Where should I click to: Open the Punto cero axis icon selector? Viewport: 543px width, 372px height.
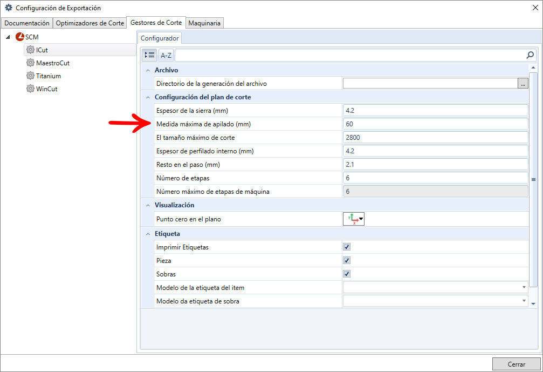pos(354,219)
